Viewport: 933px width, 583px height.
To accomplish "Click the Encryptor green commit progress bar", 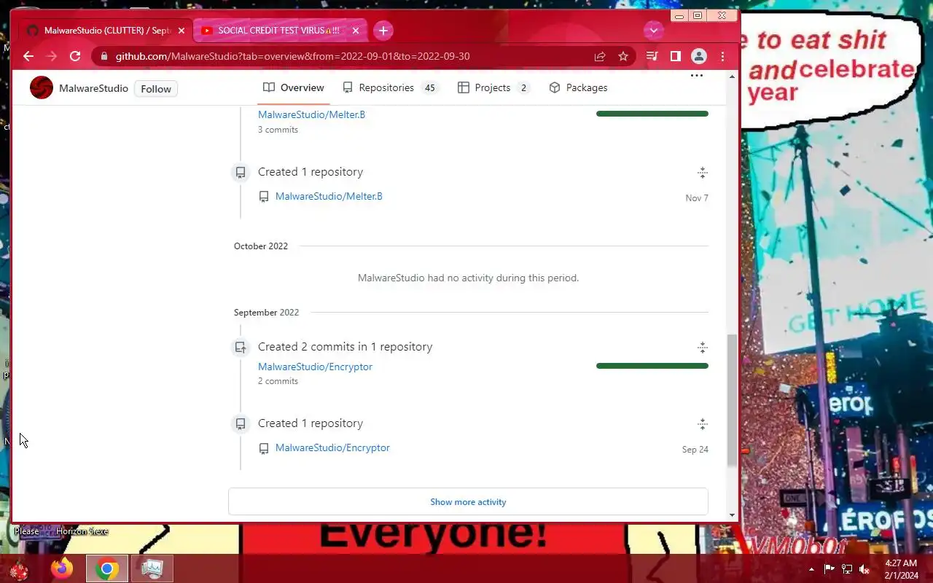I will pos(652,366).
